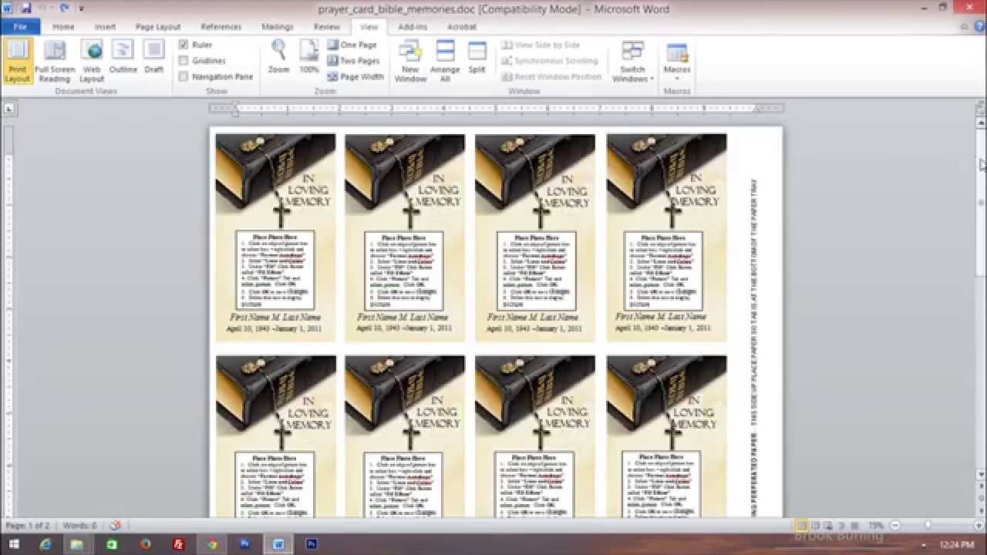987x555 pixels.
Task: Open Photoshop from taskbar
Action: tap(312, 544)
